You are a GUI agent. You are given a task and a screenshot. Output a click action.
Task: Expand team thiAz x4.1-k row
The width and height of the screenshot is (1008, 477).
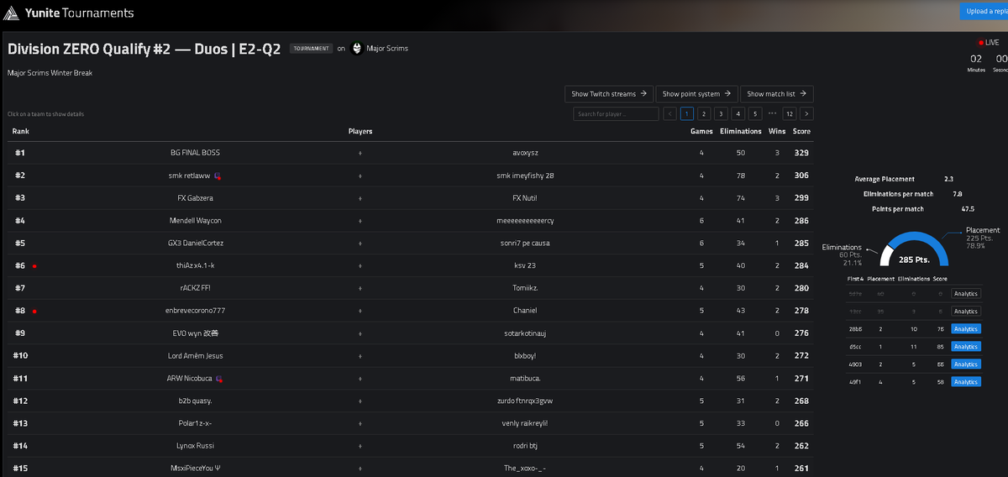point(410,266)
